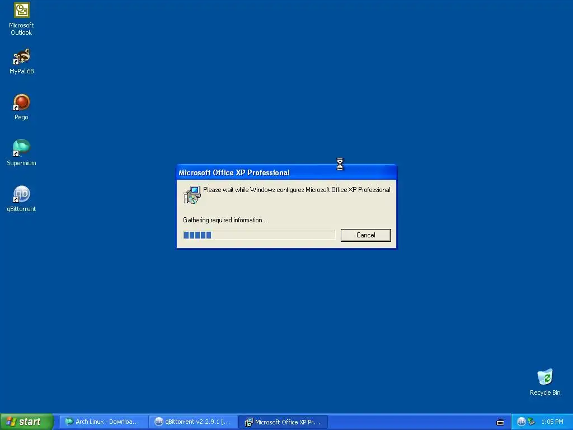This screenshot has width=573, height=430.
Task: Open the Microsoft Outlook desktop icon
Action: 21,19
